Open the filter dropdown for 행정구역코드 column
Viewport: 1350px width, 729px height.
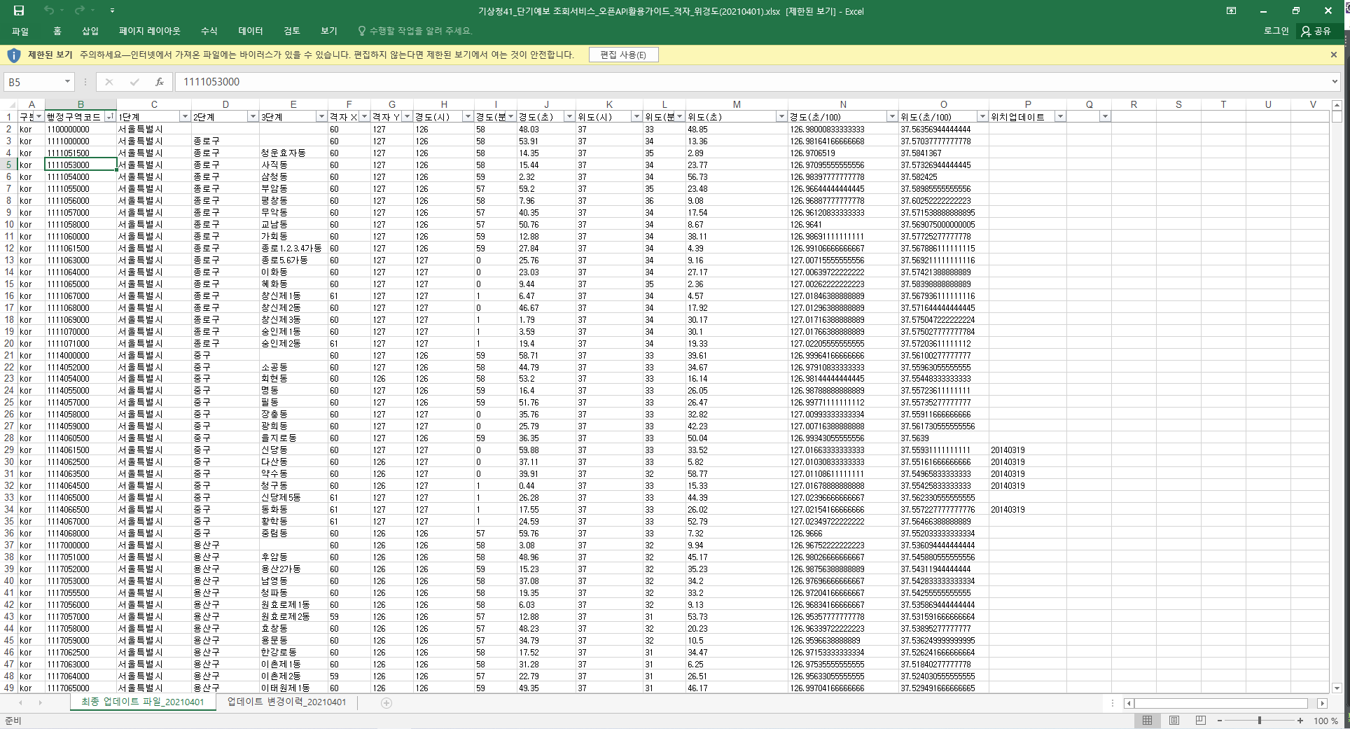click(x=110, y=117)
